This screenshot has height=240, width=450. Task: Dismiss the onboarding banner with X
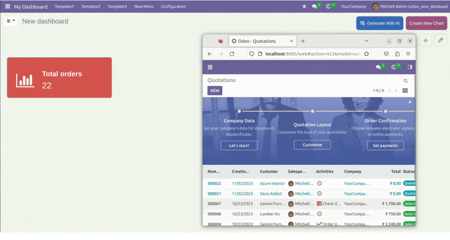[x=410, y=102]
